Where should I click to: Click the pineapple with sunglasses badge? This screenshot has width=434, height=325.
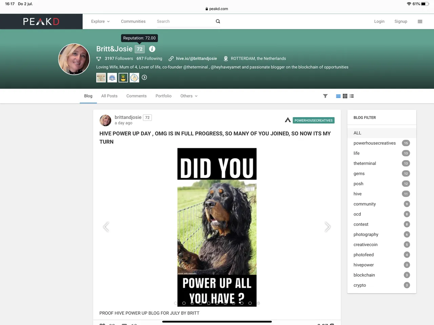pyautogui.click(x=123, y=78)
